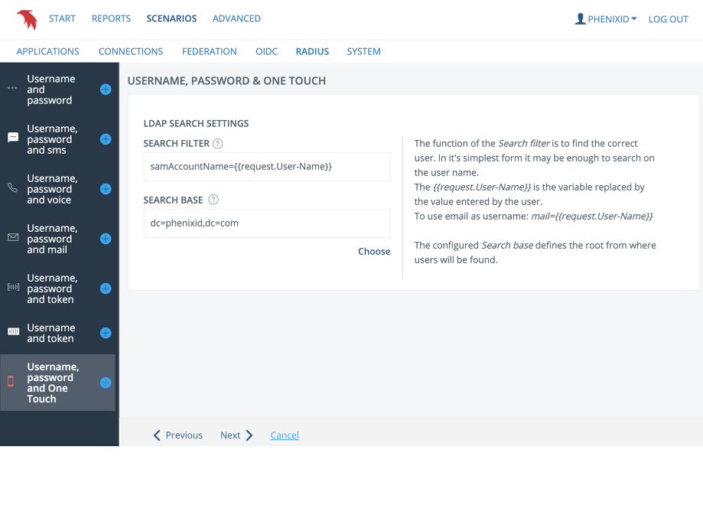Click the Previous chevron arrow

(158, 435)
